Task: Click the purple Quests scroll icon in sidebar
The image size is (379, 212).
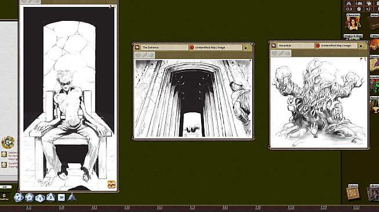Action: [x=374, y=65]
